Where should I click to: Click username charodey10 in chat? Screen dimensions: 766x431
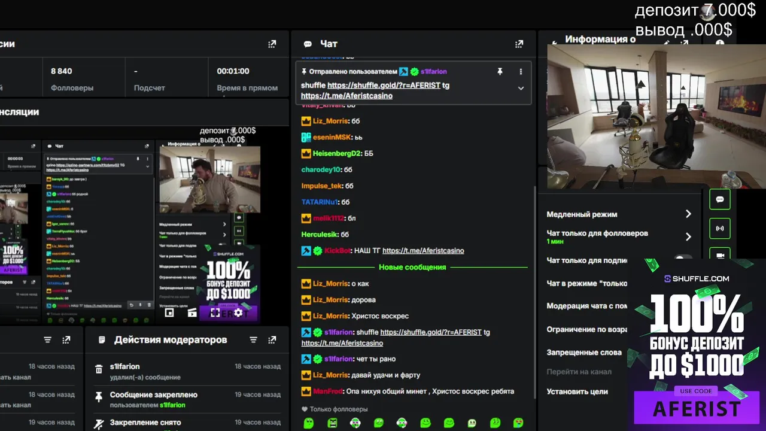[321, 169]
